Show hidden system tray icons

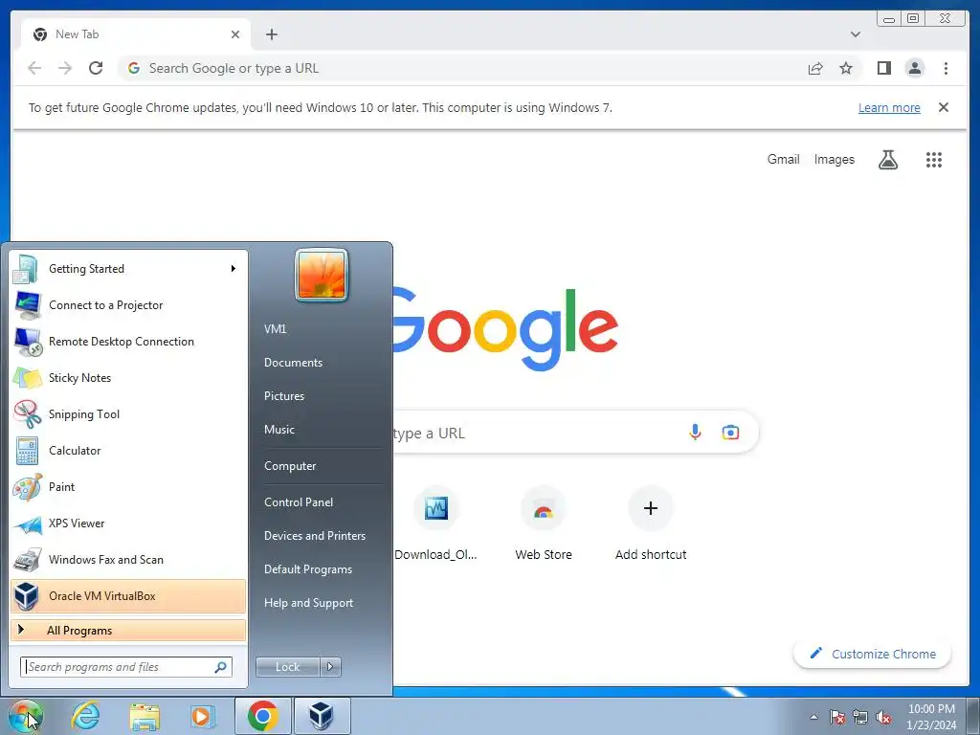(x=813, y=717)
